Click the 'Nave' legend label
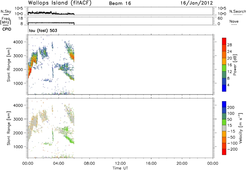The width and height of the screenshot is (246, 170). coord(234,21)
